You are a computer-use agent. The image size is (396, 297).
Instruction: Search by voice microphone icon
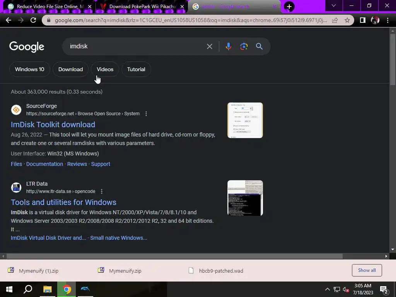228,46
